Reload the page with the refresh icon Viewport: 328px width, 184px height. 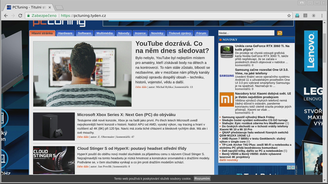pyautogui.click(x=20, y=16)
